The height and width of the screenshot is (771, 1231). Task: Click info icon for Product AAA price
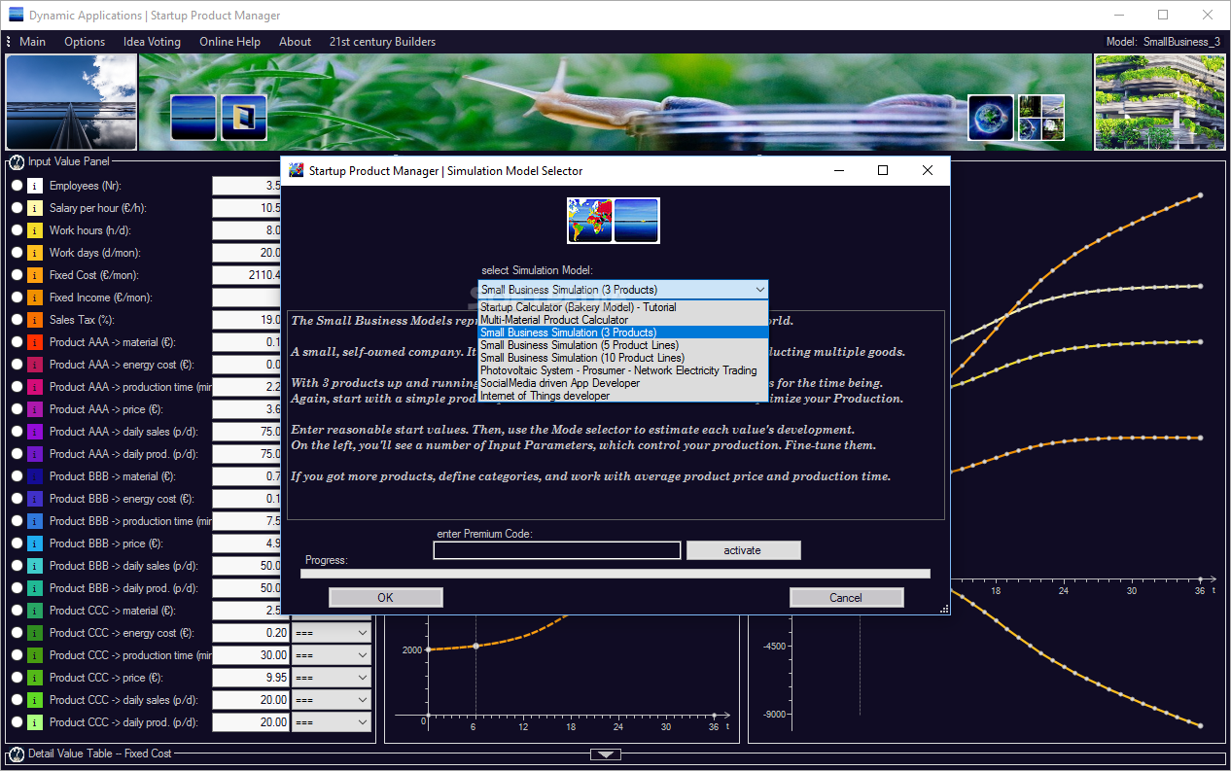click(x=35, y=409)
